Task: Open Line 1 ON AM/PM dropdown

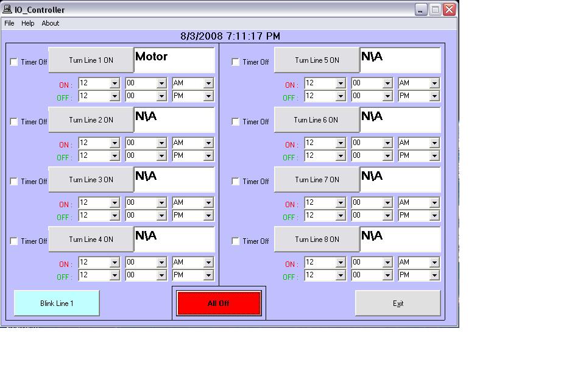Action: [x=208, y=83]
